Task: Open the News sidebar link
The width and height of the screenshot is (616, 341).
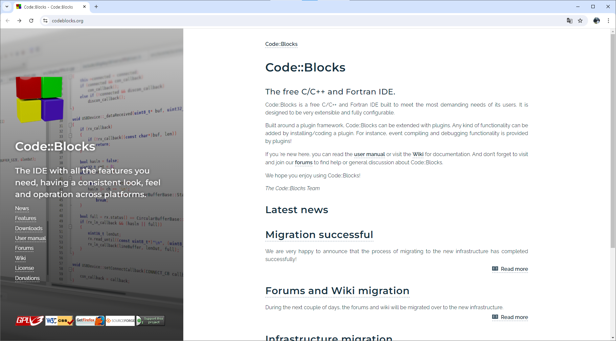Action: coord(22,209)
